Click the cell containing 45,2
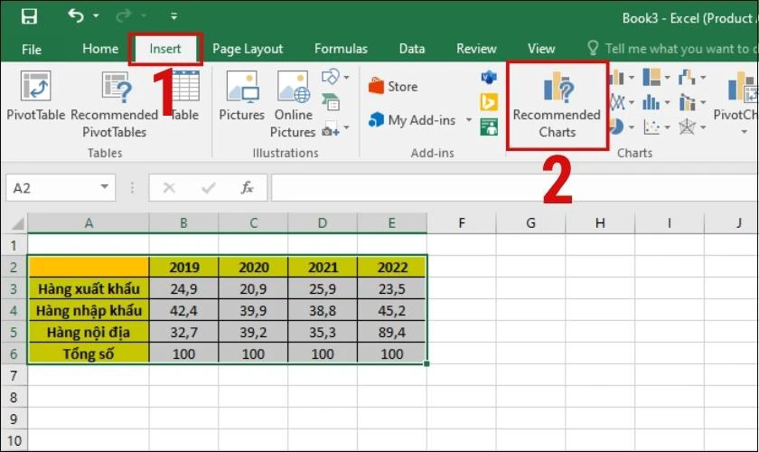The width and height of the screenshot is (759, 452). [x=392, y=311]
